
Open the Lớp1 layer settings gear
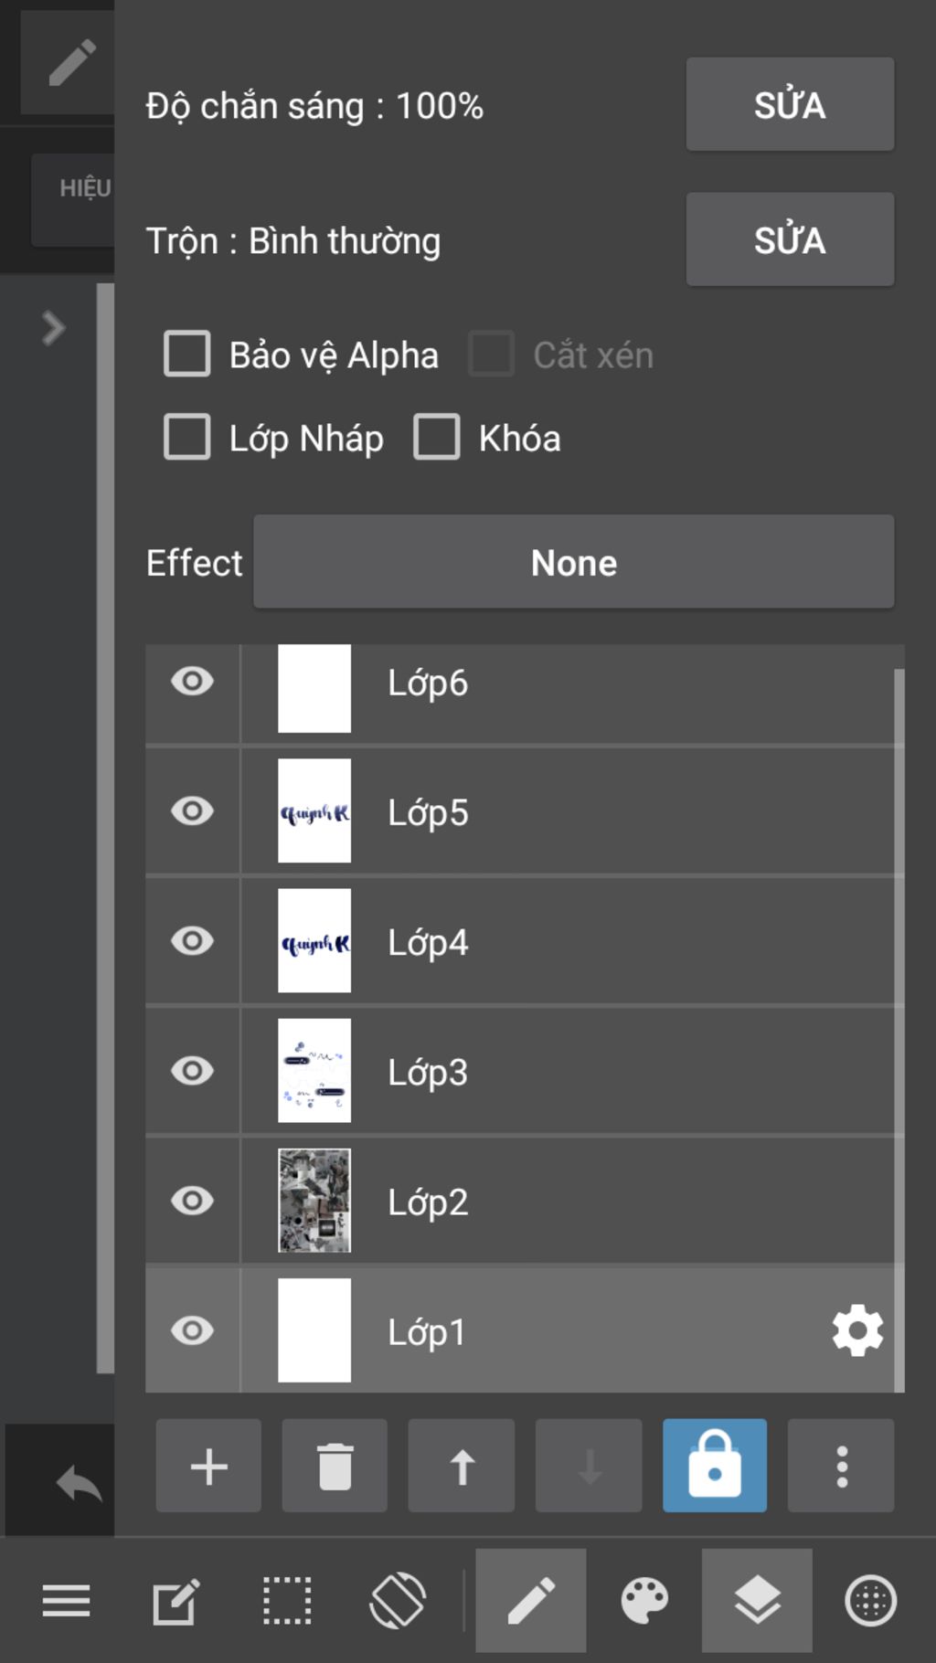pos(857,1330)
